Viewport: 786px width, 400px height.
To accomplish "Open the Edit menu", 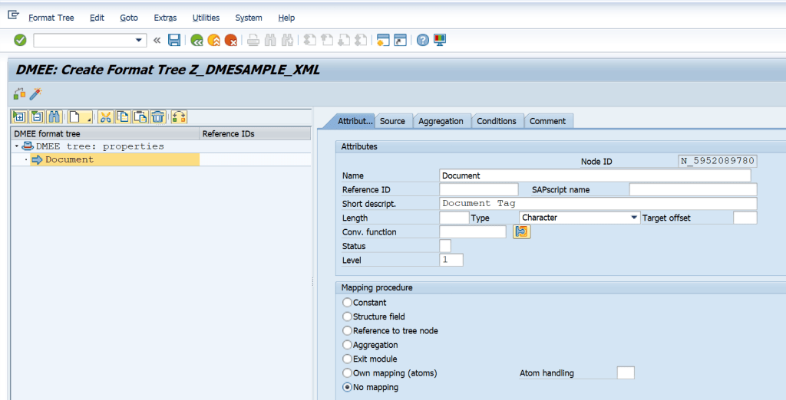I will [97, 18].
